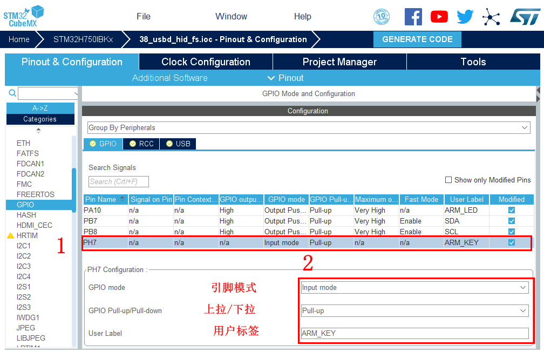Click the A->Z sort button

(x=40, y=108)
